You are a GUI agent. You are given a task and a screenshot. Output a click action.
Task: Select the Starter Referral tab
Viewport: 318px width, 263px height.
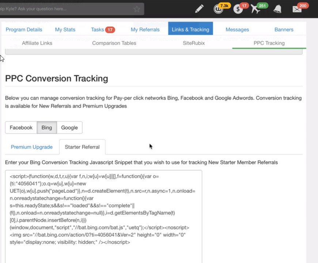[82, 147]
